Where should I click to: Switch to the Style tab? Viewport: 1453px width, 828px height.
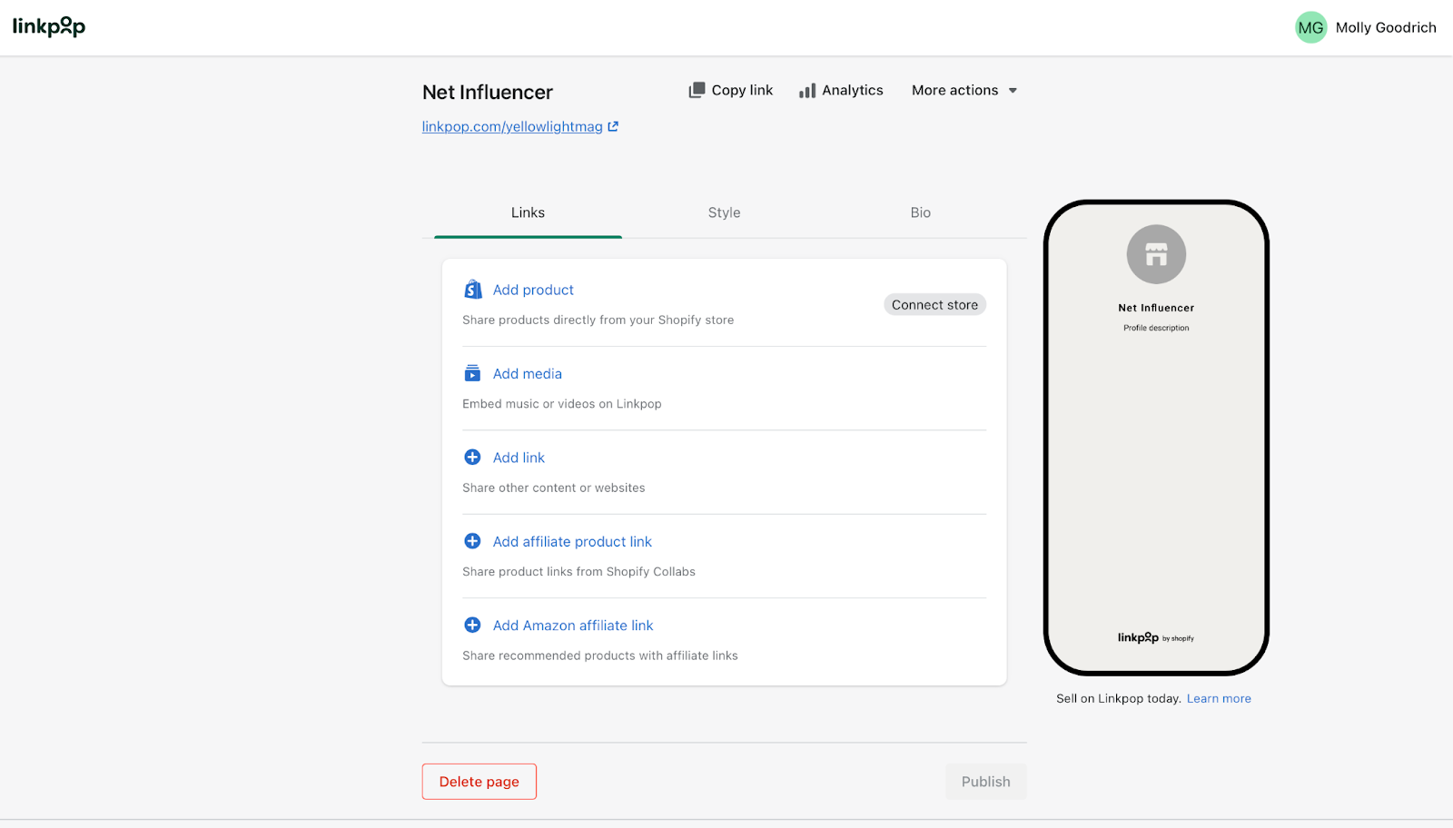tap(724, 212)
